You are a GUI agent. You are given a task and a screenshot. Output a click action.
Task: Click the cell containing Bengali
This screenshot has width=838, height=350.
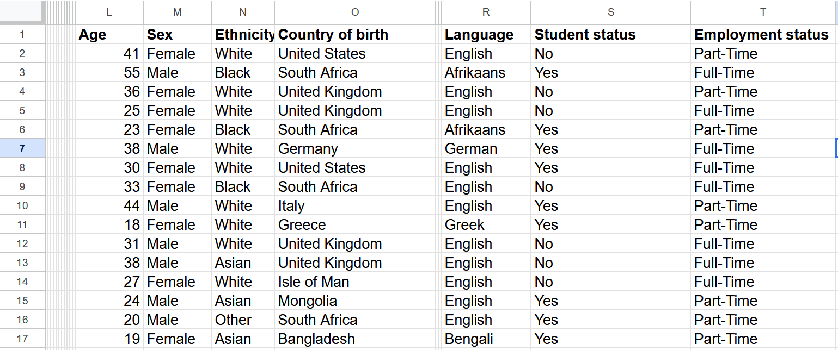pyautogui.click(x=469, y=339)
